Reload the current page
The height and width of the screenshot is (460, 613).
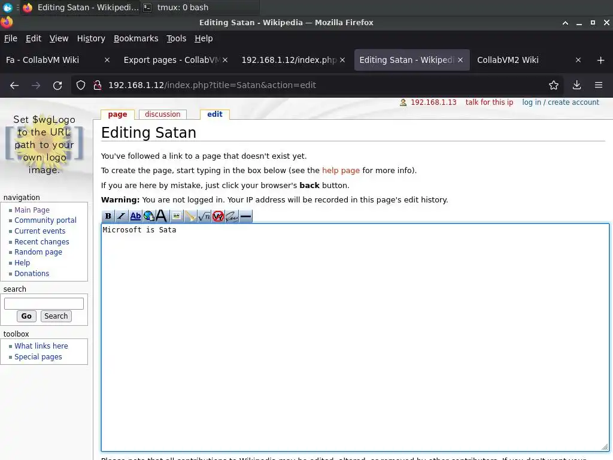(57, 85)
